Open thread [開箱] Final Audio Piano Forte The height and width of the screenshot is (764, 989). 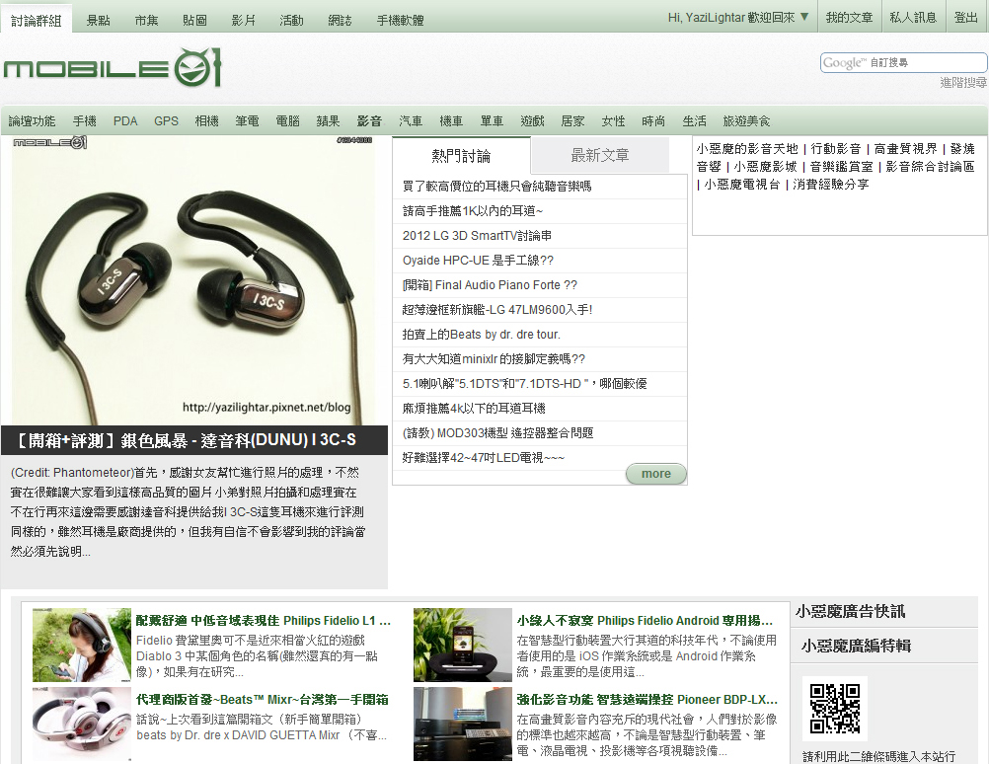click(491, 284)
